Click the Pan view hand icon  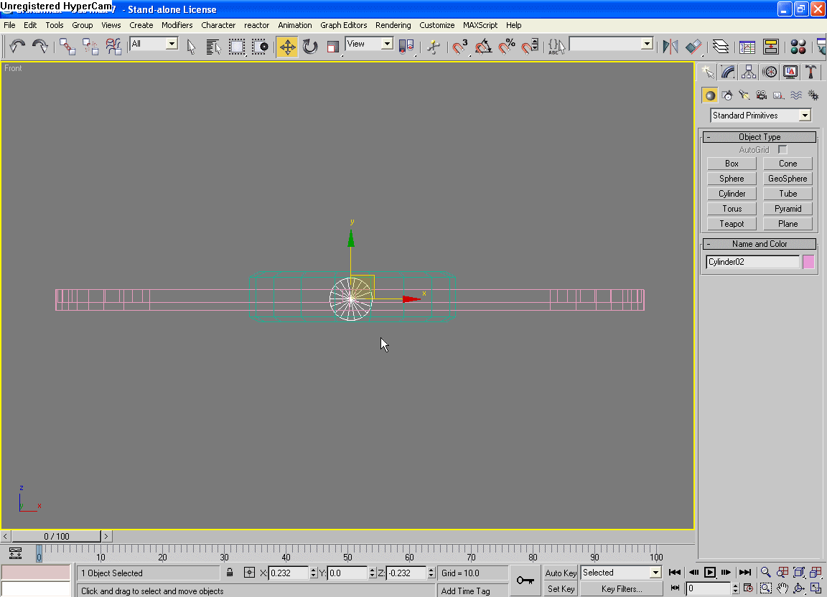pos(782,588)
